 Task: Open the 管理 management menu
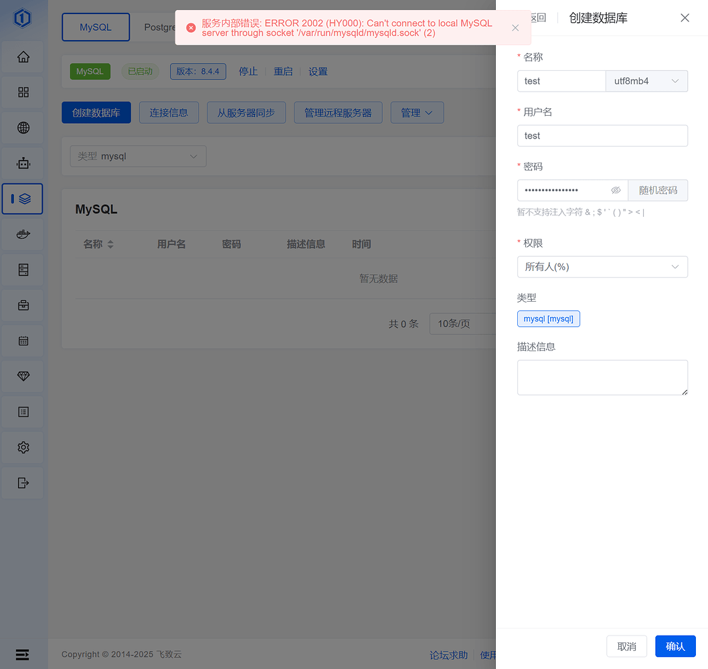click(x=417, y=112)
